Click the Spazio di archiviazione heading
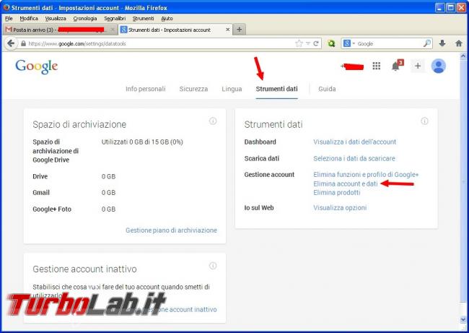The width and height of the screenshot is (469, 333). 79,124
